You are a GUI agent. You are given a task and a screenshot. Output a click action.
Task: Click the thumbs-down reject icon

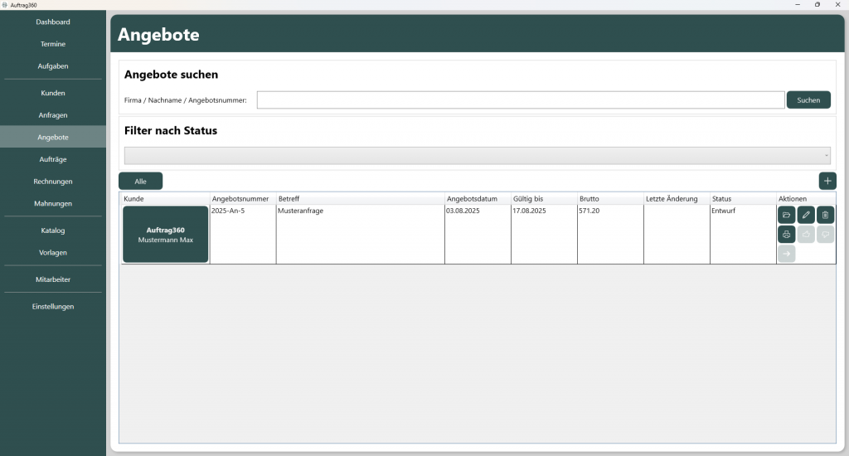(x=825, y=235)
